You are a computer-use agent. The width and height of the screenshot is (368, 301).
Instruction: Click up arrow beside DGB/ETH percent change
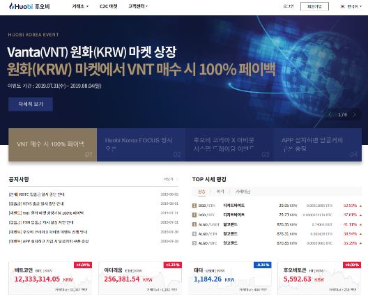pos(360,206)
